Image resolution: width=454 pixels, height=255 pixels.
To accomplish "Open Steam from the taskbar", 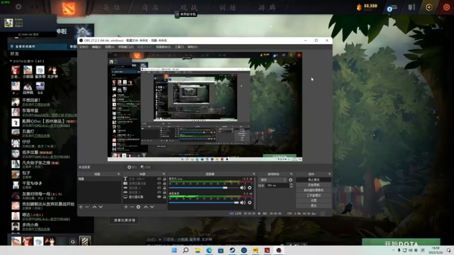I will pos(232,250).
